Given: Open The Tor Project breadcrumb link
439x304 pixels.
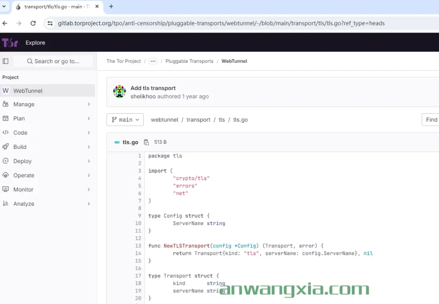Looking at the screenshot, I should [123, 61].
